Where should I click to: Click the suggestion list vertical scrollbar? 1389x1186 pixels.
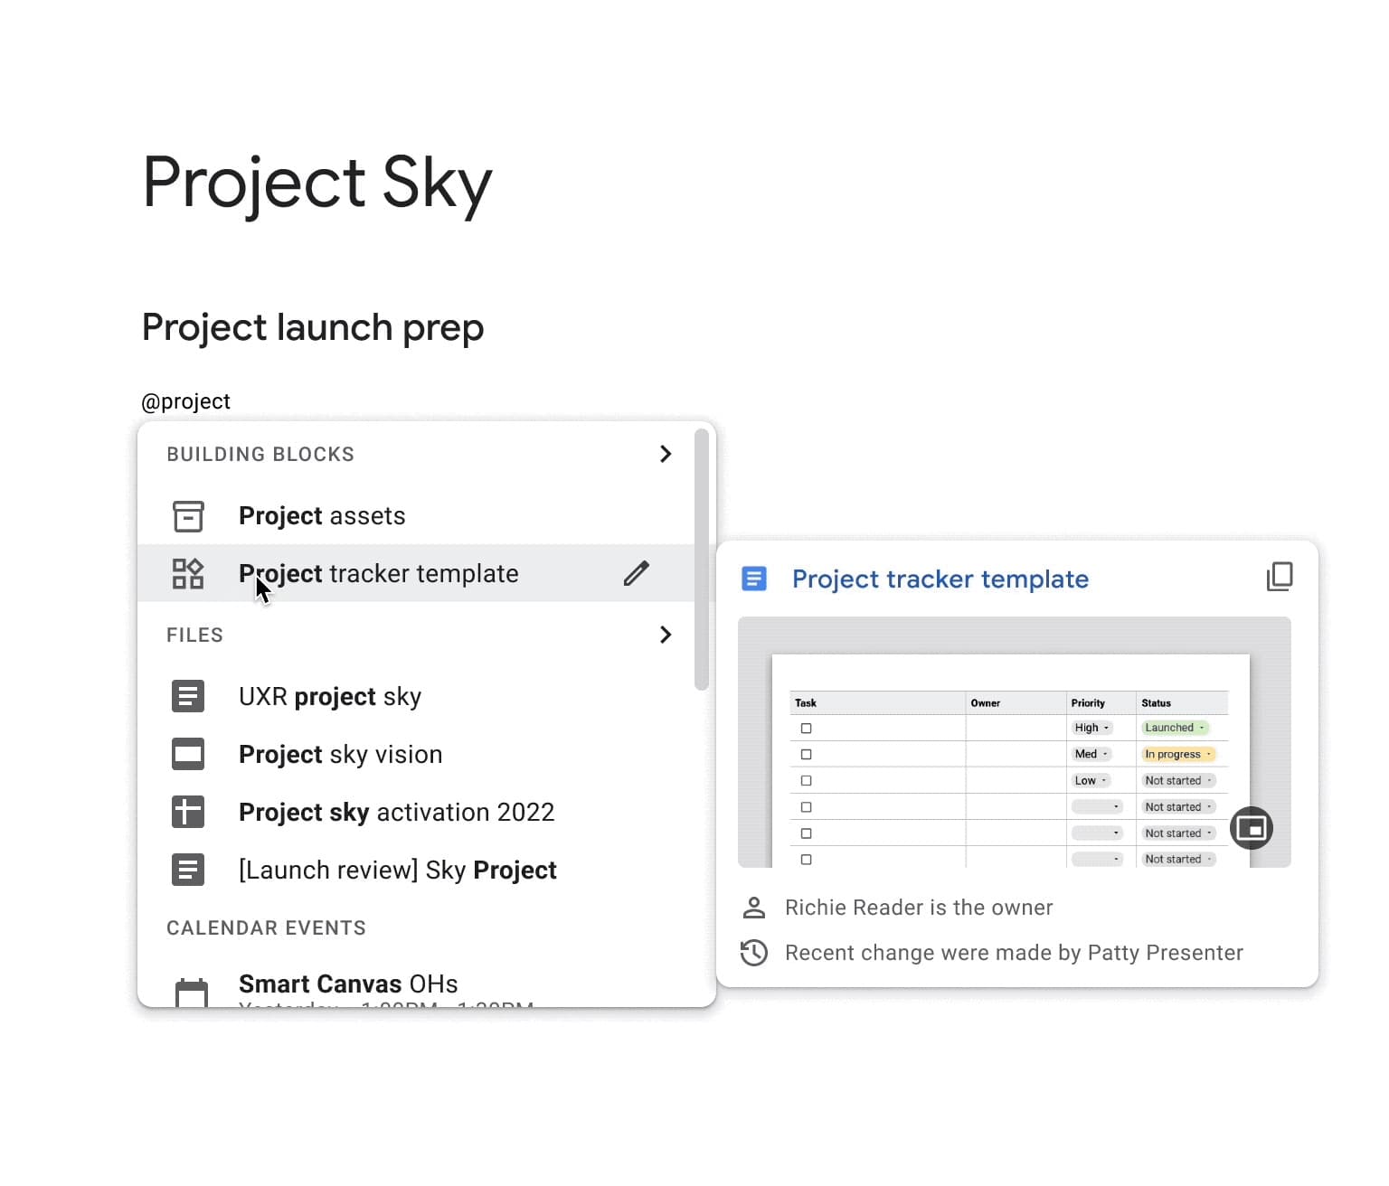701,560
